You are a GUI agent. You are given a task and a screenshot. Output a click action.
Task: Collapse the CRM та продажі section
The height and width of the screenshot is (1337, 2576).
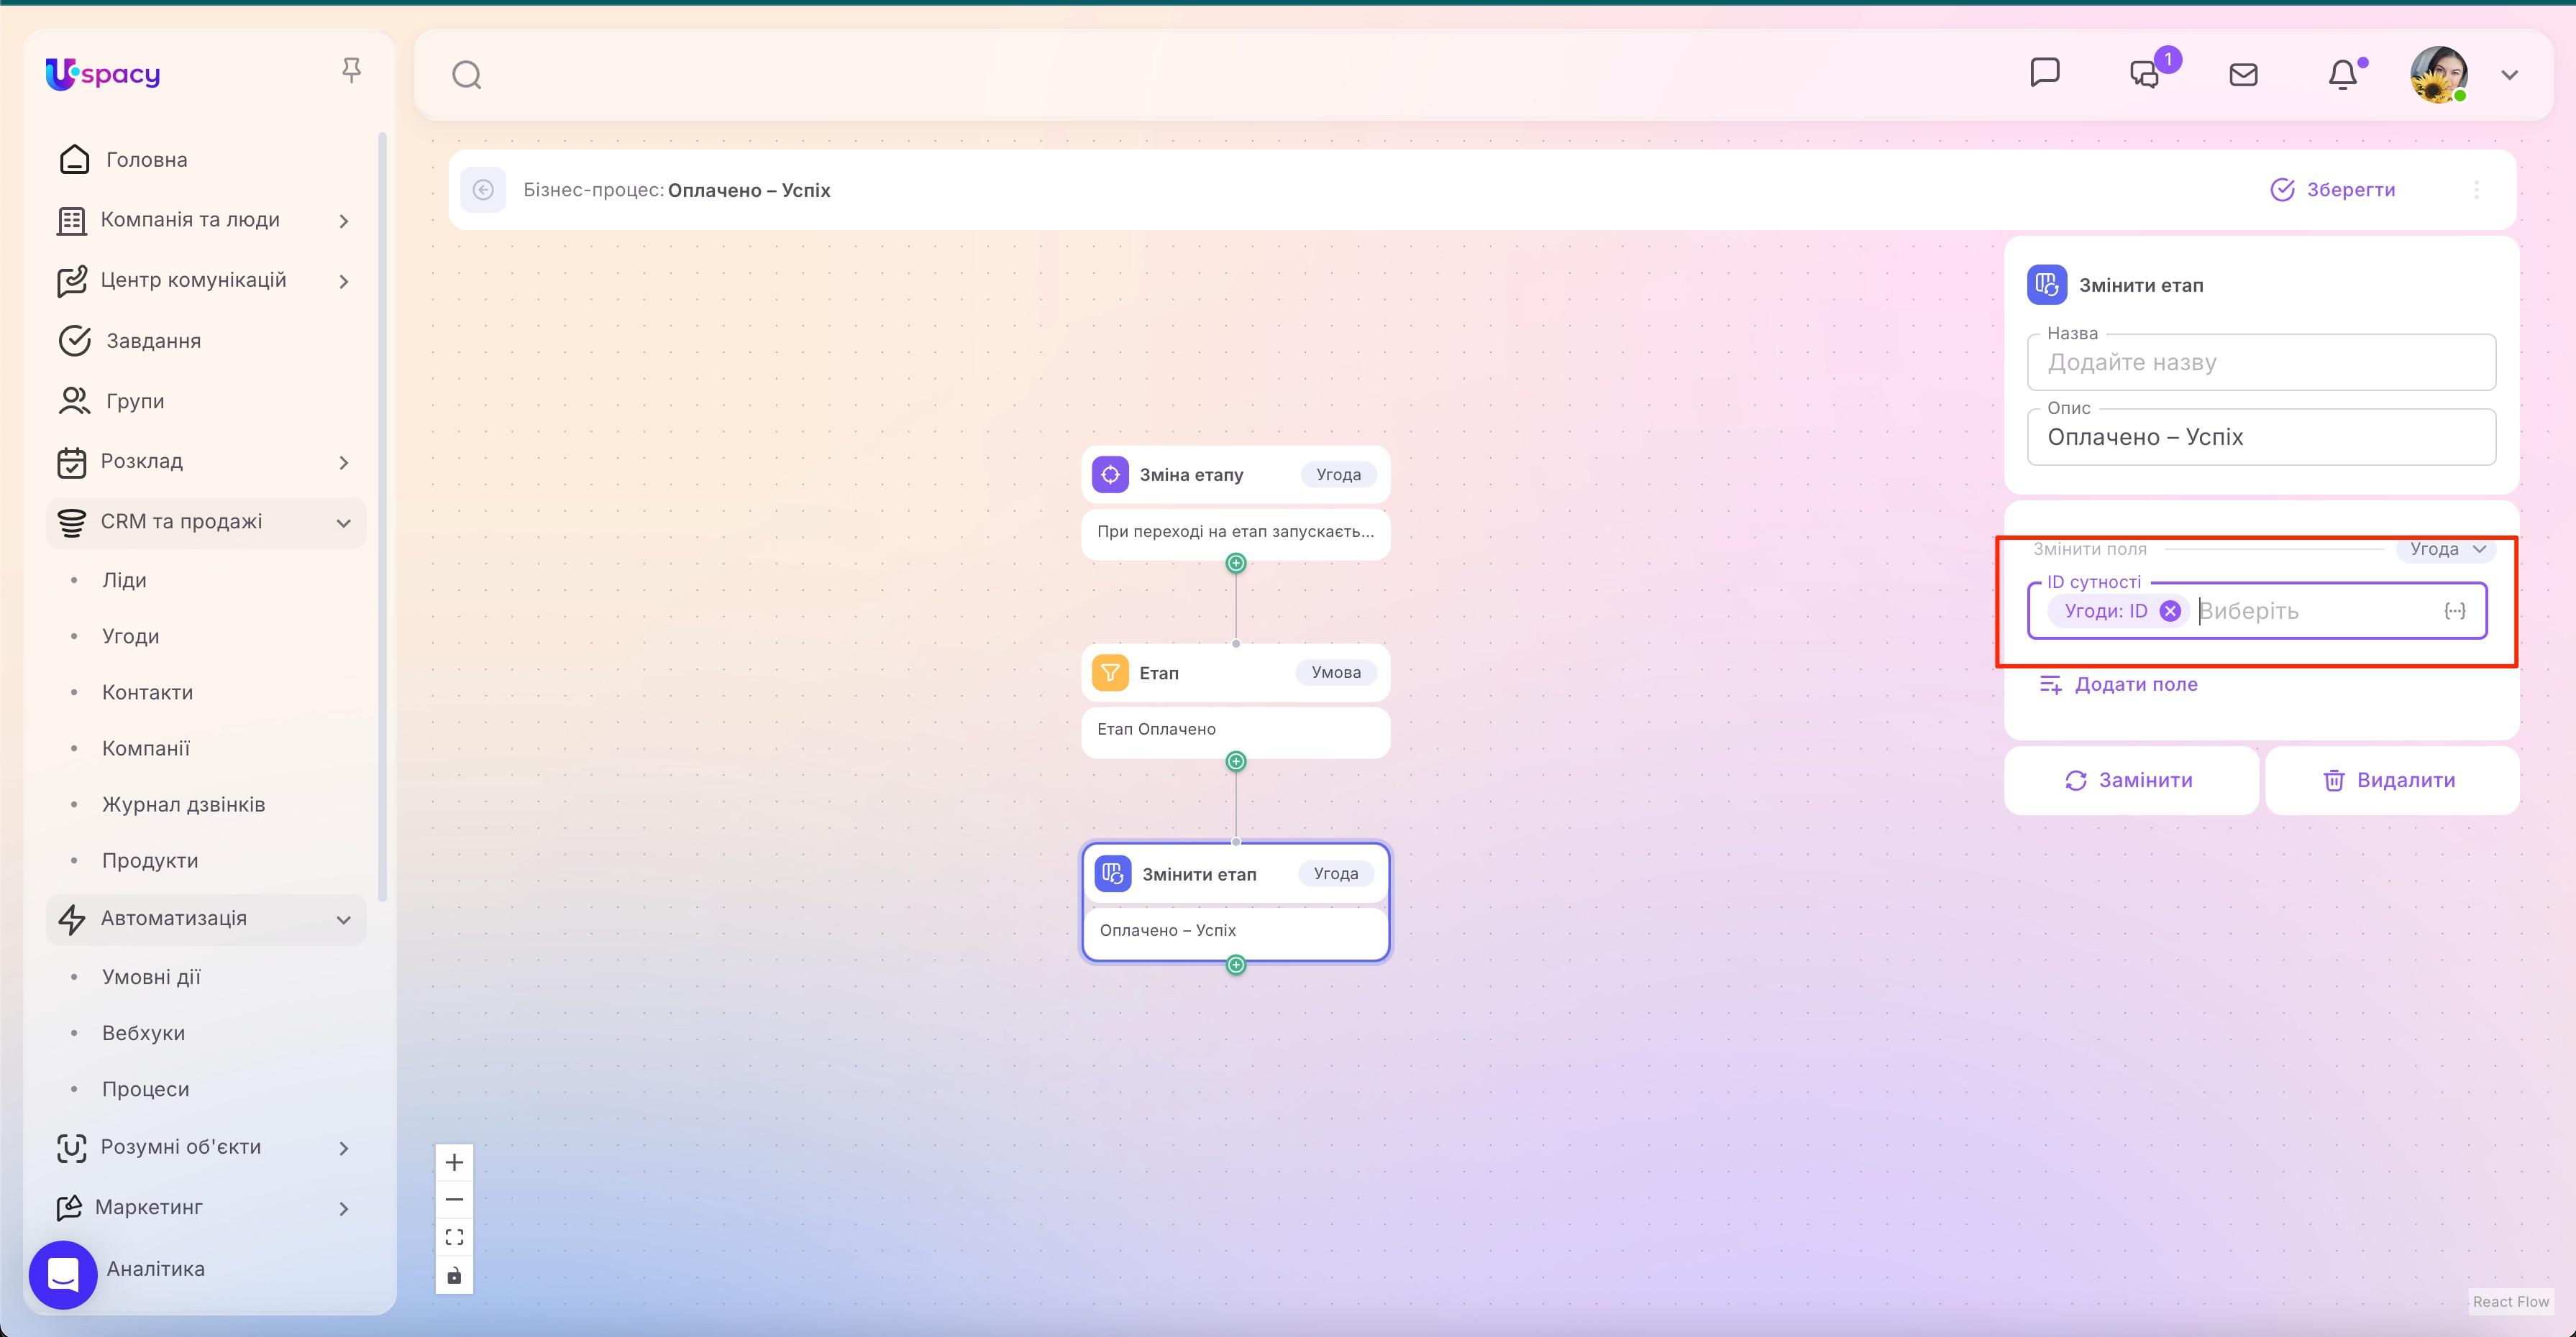(x=344, y=522)
